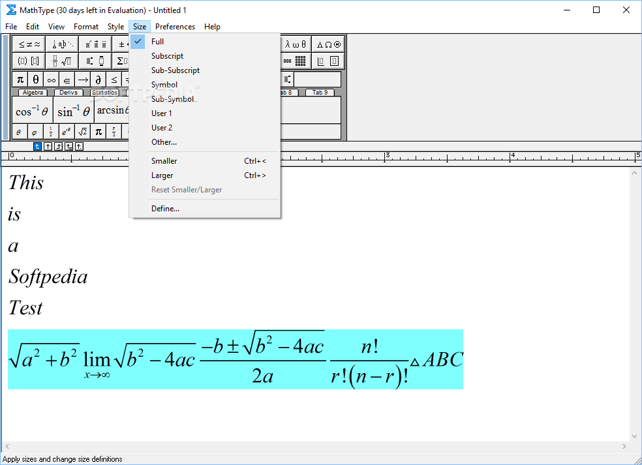Choose Sub-Symbol size

[205, 98]
